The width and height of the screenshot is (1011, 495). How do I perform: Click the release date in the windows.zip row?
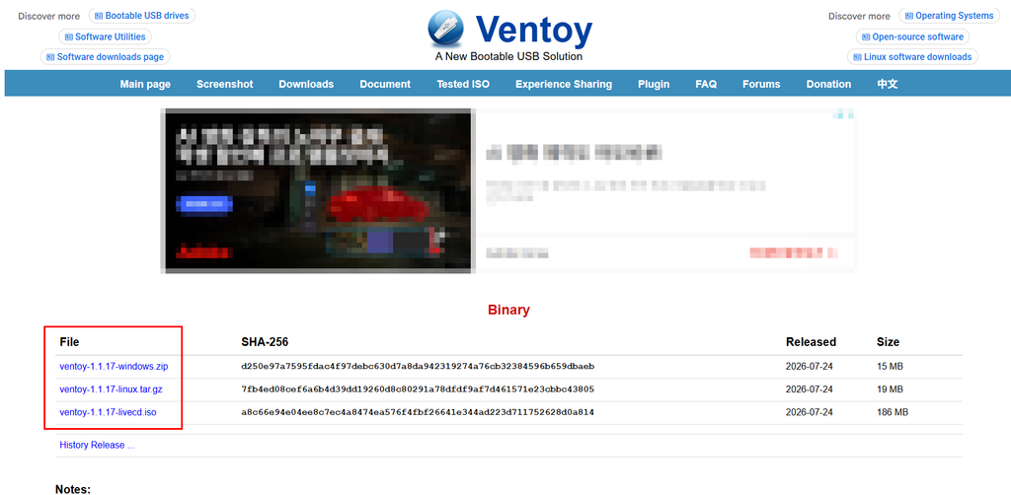tap(810, 366)
